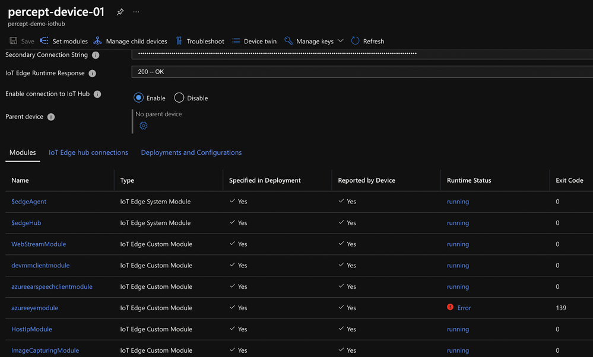Viewport: 593px width, 357px height.
Task: Click the Manage child devices icon
Action: click(x=98, y=41)
